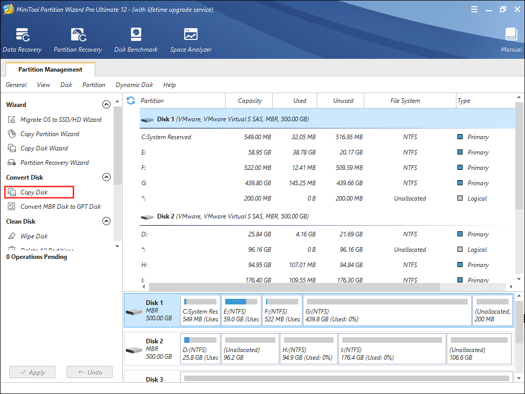Click the refresh icon beside the Partition column
The height and width of the screenshot is (394, 525).
coord(131,100)
